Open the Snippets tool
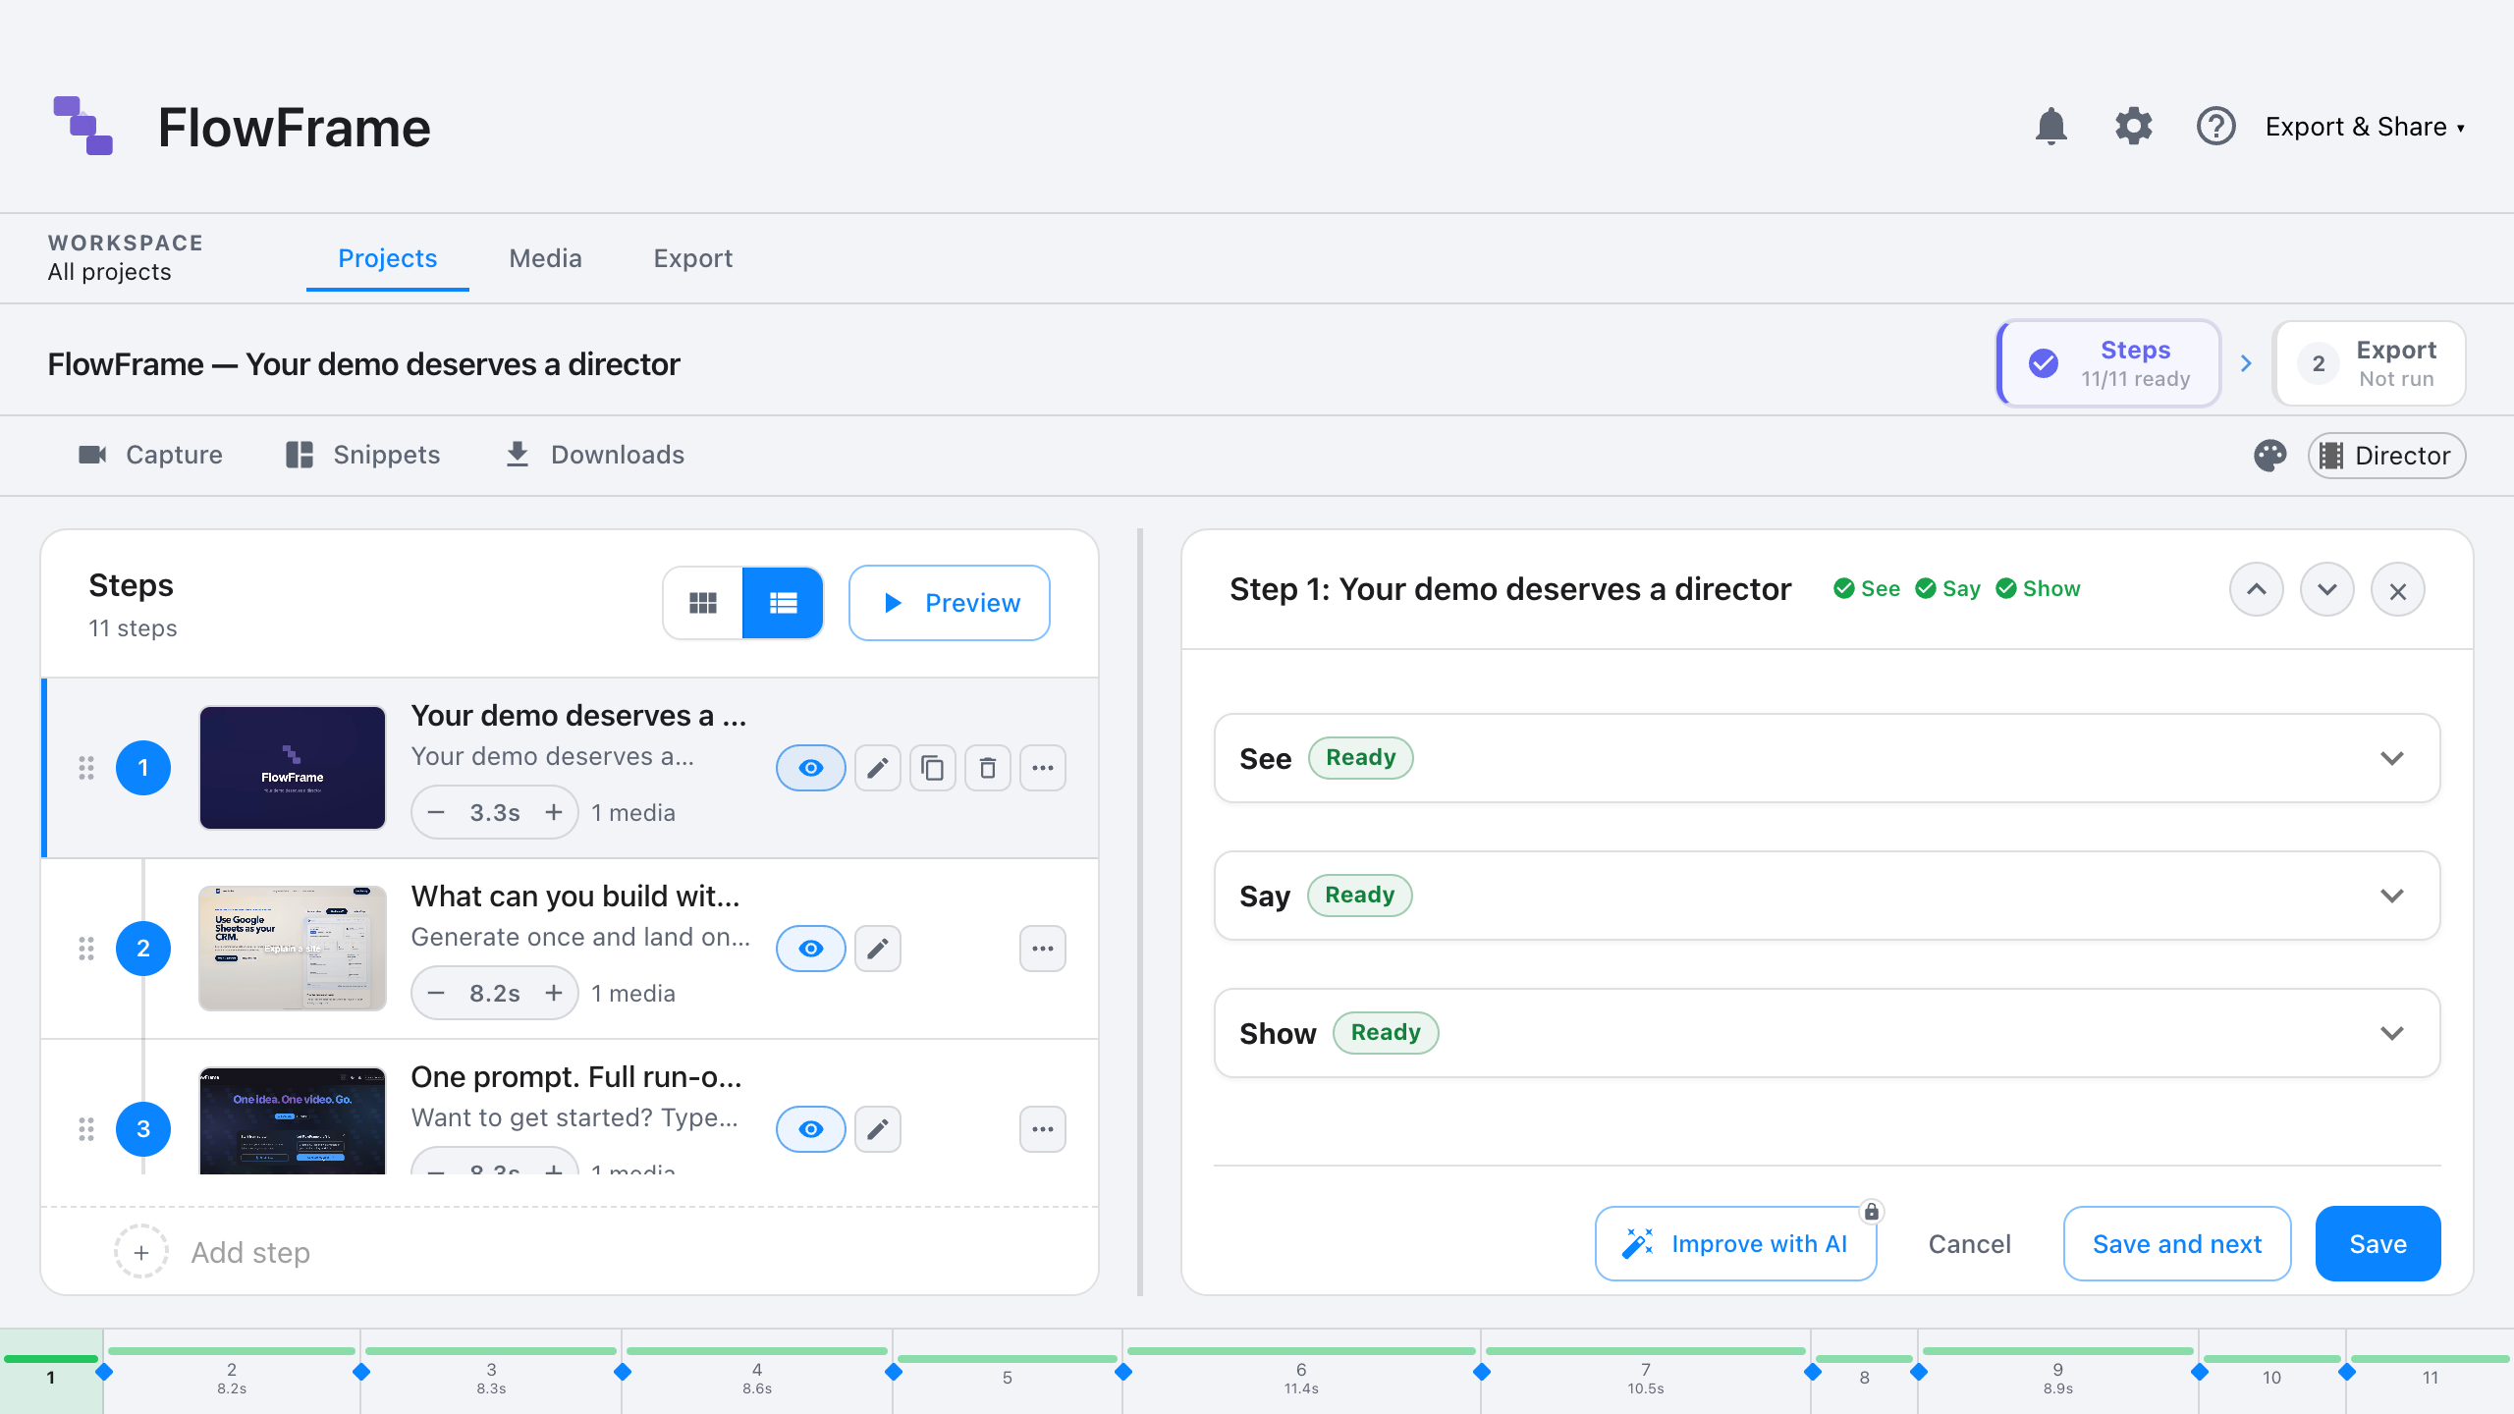Screen dimensions: 2514x1414 pos(362,455)
